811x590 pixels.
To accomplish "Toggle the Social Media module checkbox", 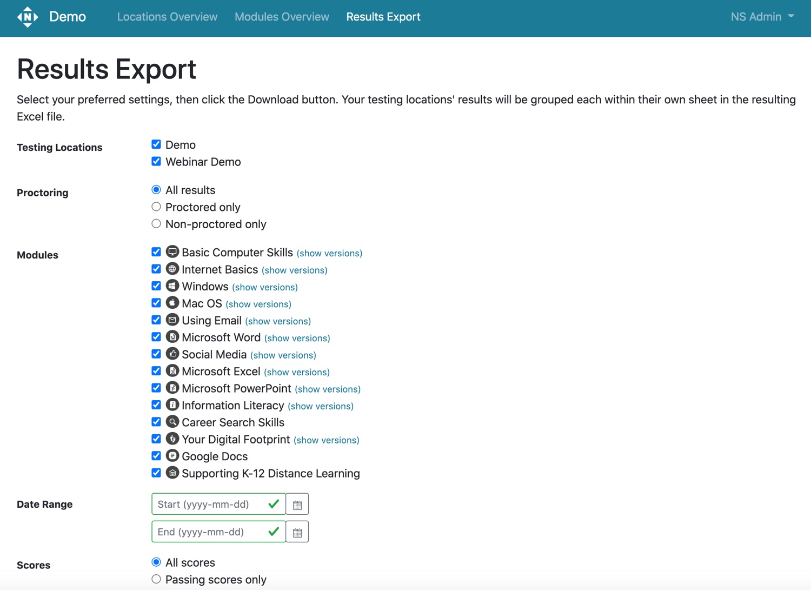I will [x=156, y=354].
